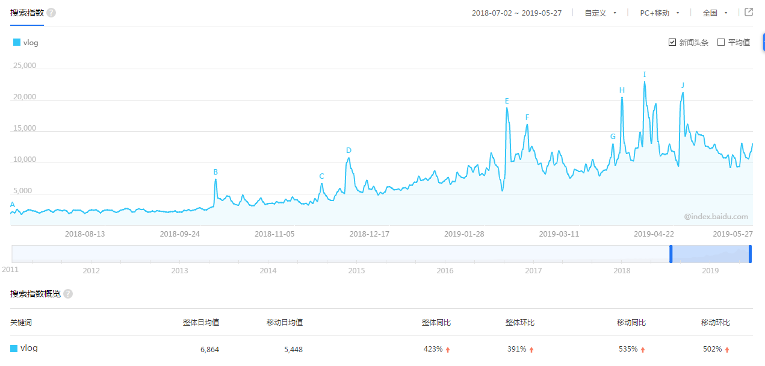Click news marker I on the chart
The image size is (765, 366).
coord(645,75)
